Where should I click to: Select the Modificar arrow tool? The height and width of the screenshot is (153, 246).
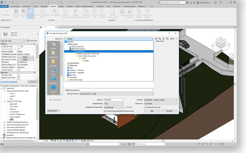[6, 12]
